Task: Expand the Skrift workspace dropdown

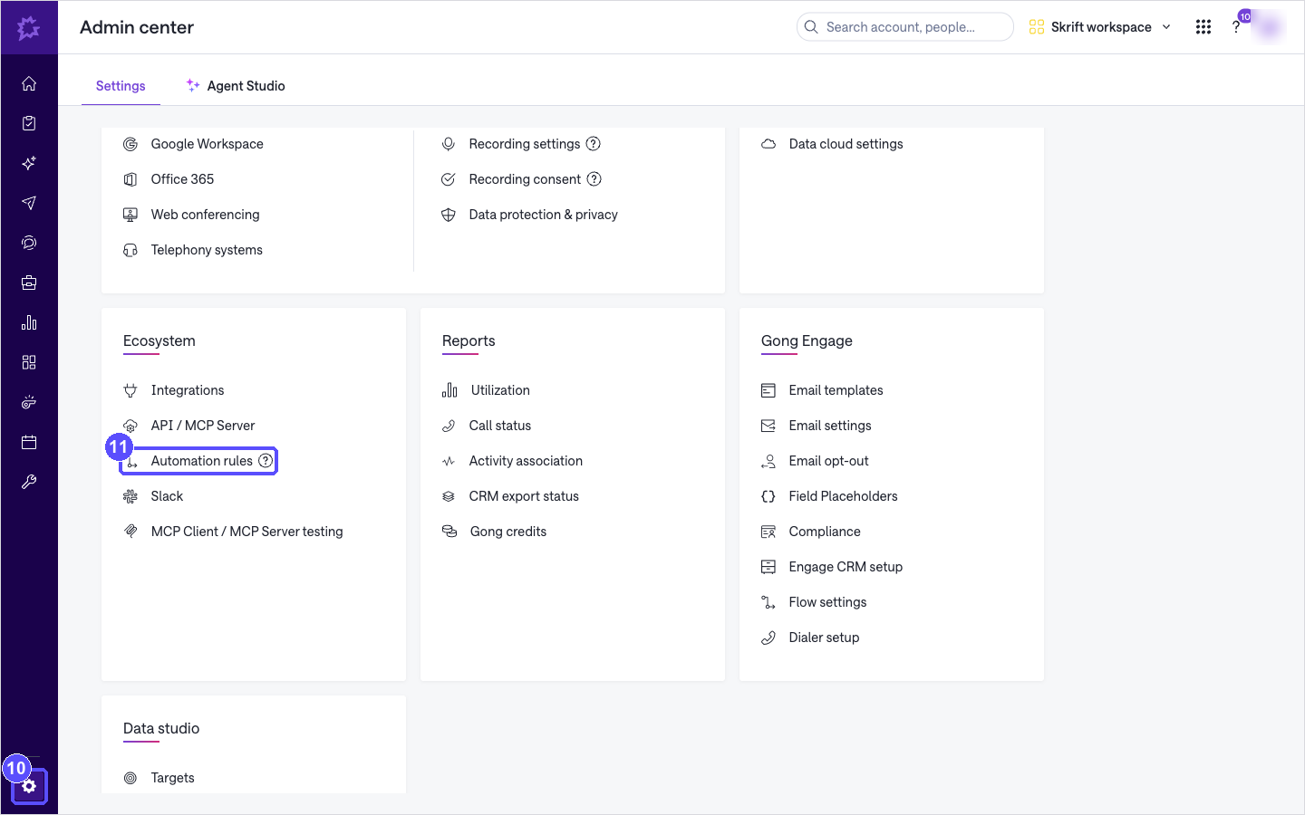Action: tap(1100, 27)
